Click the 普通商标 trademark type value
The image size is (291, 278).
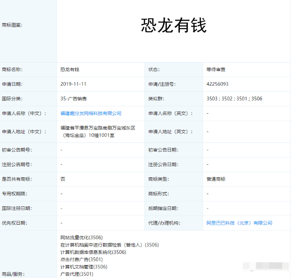[216, 179]
